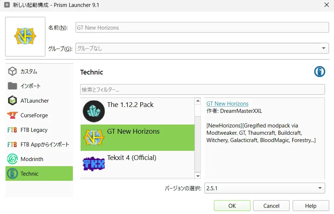Viewport: 334px width, 214px height.
Task: Open the GT New Horizons hyperlink
Action: pos(227,104)
